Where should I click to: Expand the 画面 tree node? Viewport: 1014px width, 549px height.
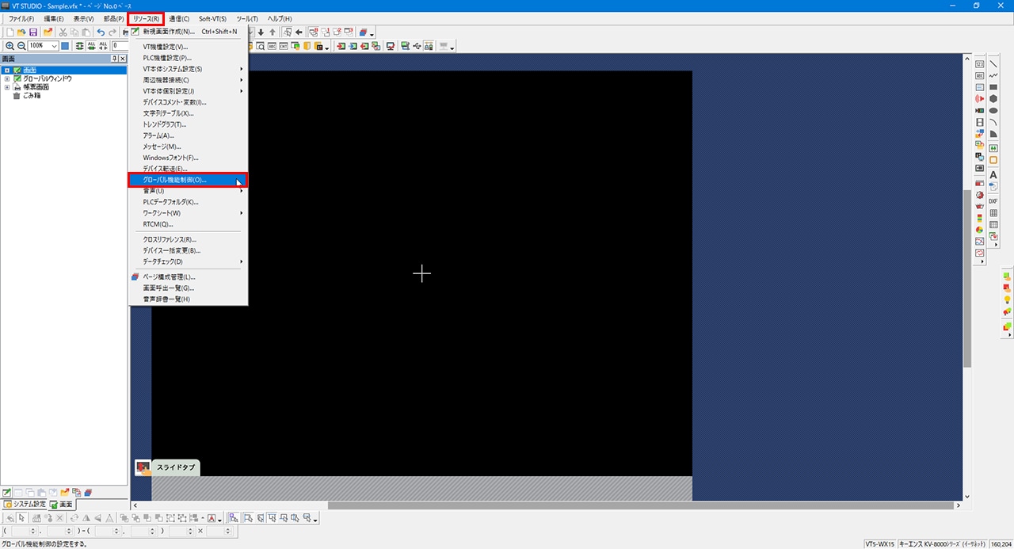tap(7, 71)
